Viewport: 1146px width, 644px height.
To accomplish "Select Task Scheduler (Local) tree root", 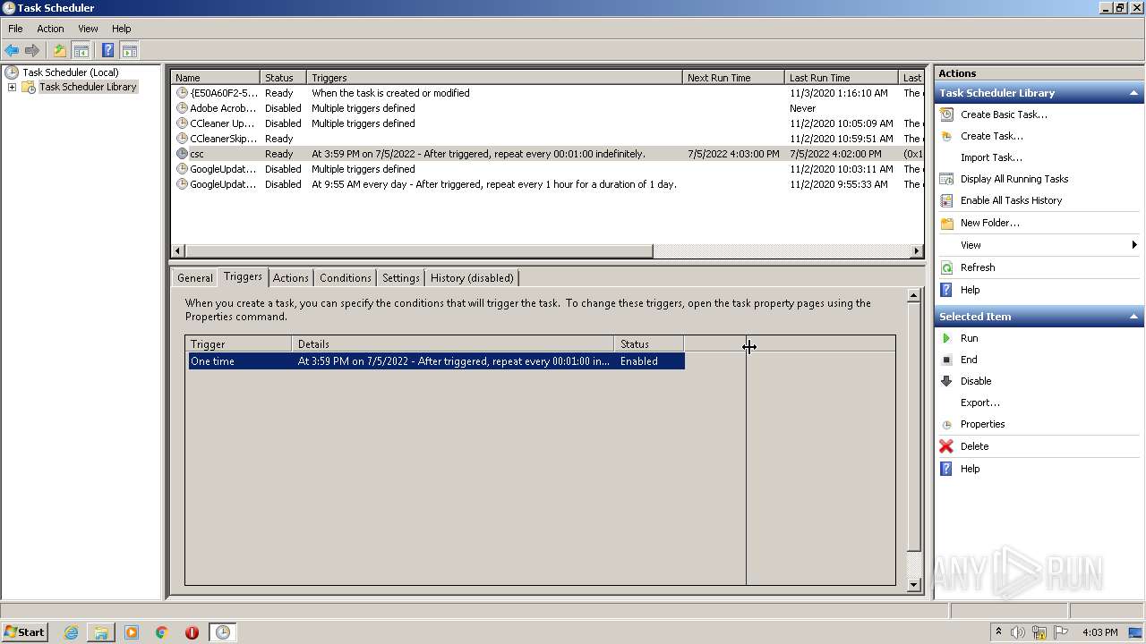I will click(70, 72).
